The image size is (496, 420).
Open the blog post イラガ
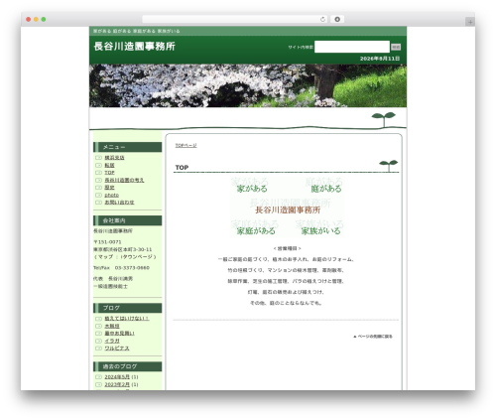click(112, 341)
